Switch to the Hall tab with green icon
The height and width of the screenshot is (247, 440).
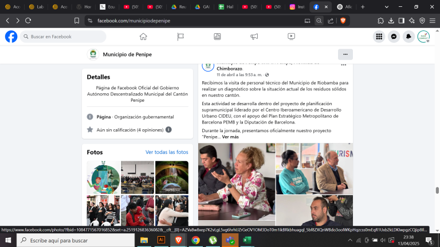226,7
